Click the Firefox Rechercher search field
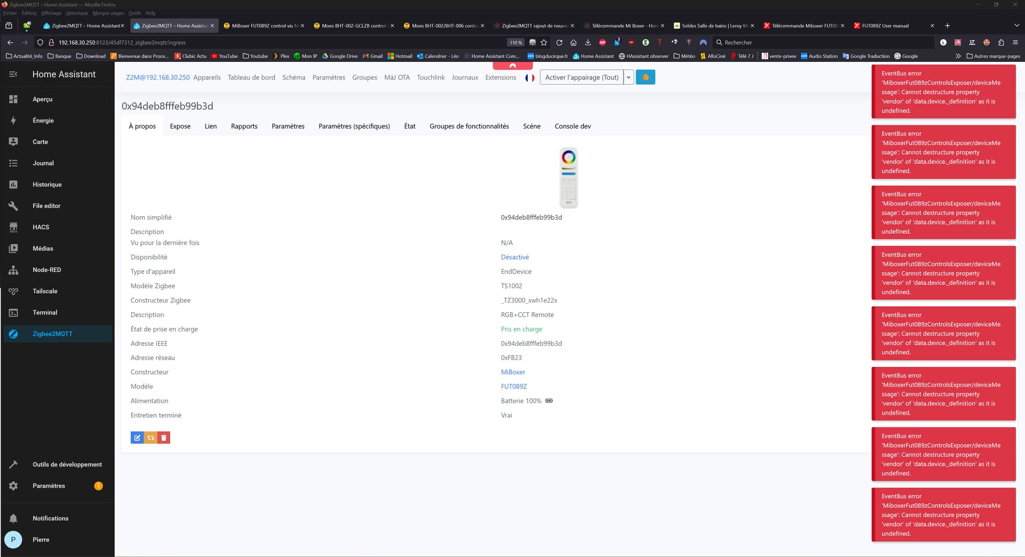The height and width of the screenshot is (557, 1025). click(x=822, y=43)
